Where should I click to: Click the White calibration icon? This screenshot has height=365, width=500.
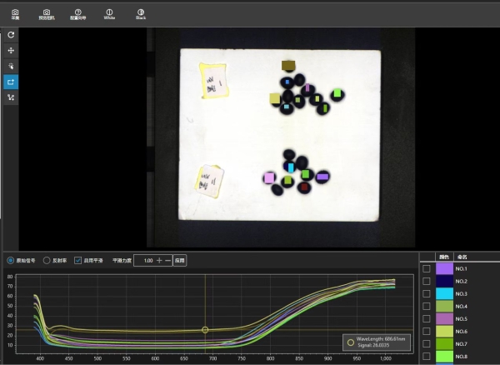pos(109,13)
